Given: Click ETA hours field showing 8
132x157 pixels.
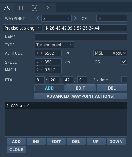Looking at the screenshot, I should click(40, 80).
